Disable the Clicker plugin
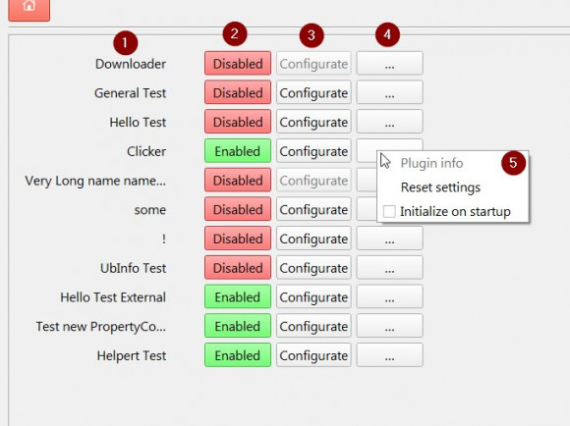Image resolution: width=570 pixels, height=426 pixels. [238, 151]
